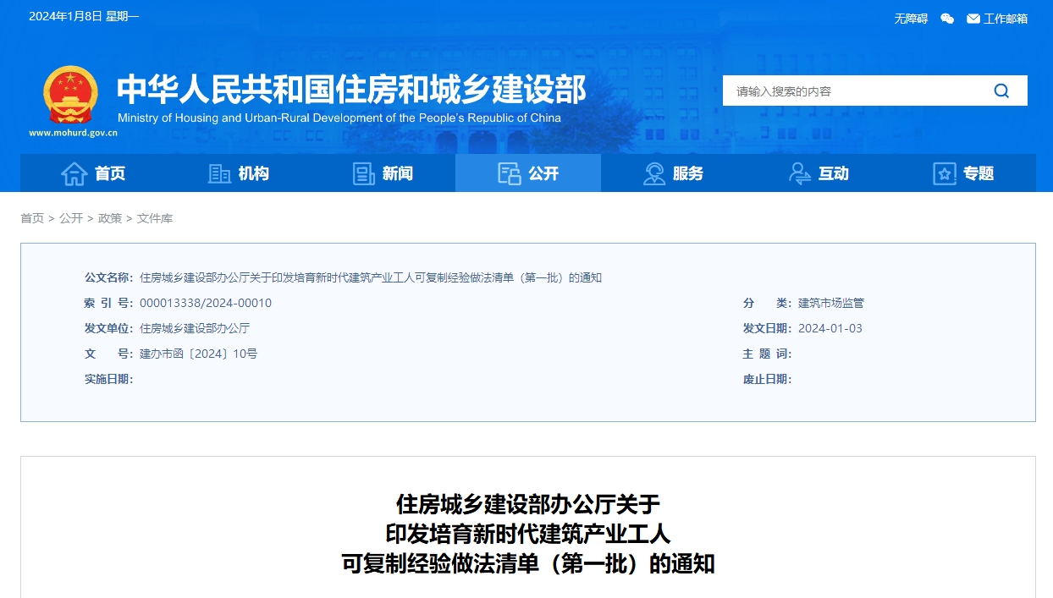The width and height of the screenshot is (1053, 598).
Task: Click the magnifier icon to search
Action: [x=1001, y=90]
